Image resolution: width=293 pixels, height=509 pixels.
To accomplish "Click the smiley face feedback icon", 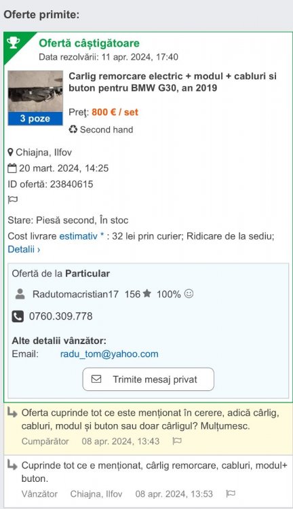I will (189, 293).
